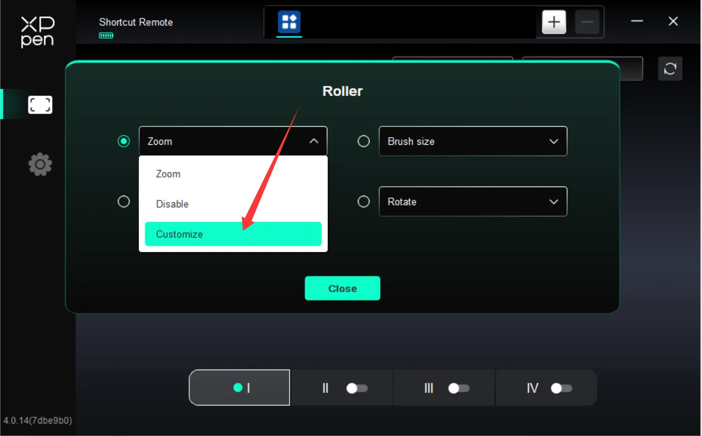Click the Shortcut Remote device name
The width and height of the screenshot is (702, 436).
click(136, 22)
